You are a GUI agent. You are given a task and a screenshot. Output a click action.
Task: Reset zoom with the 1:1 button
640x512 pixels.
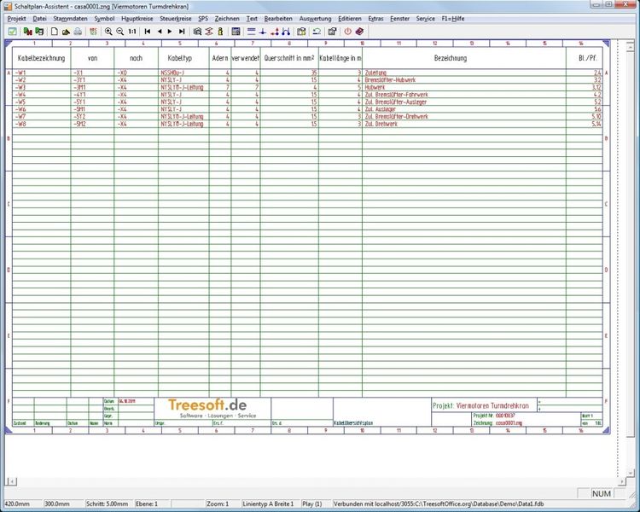click(132, 31)
